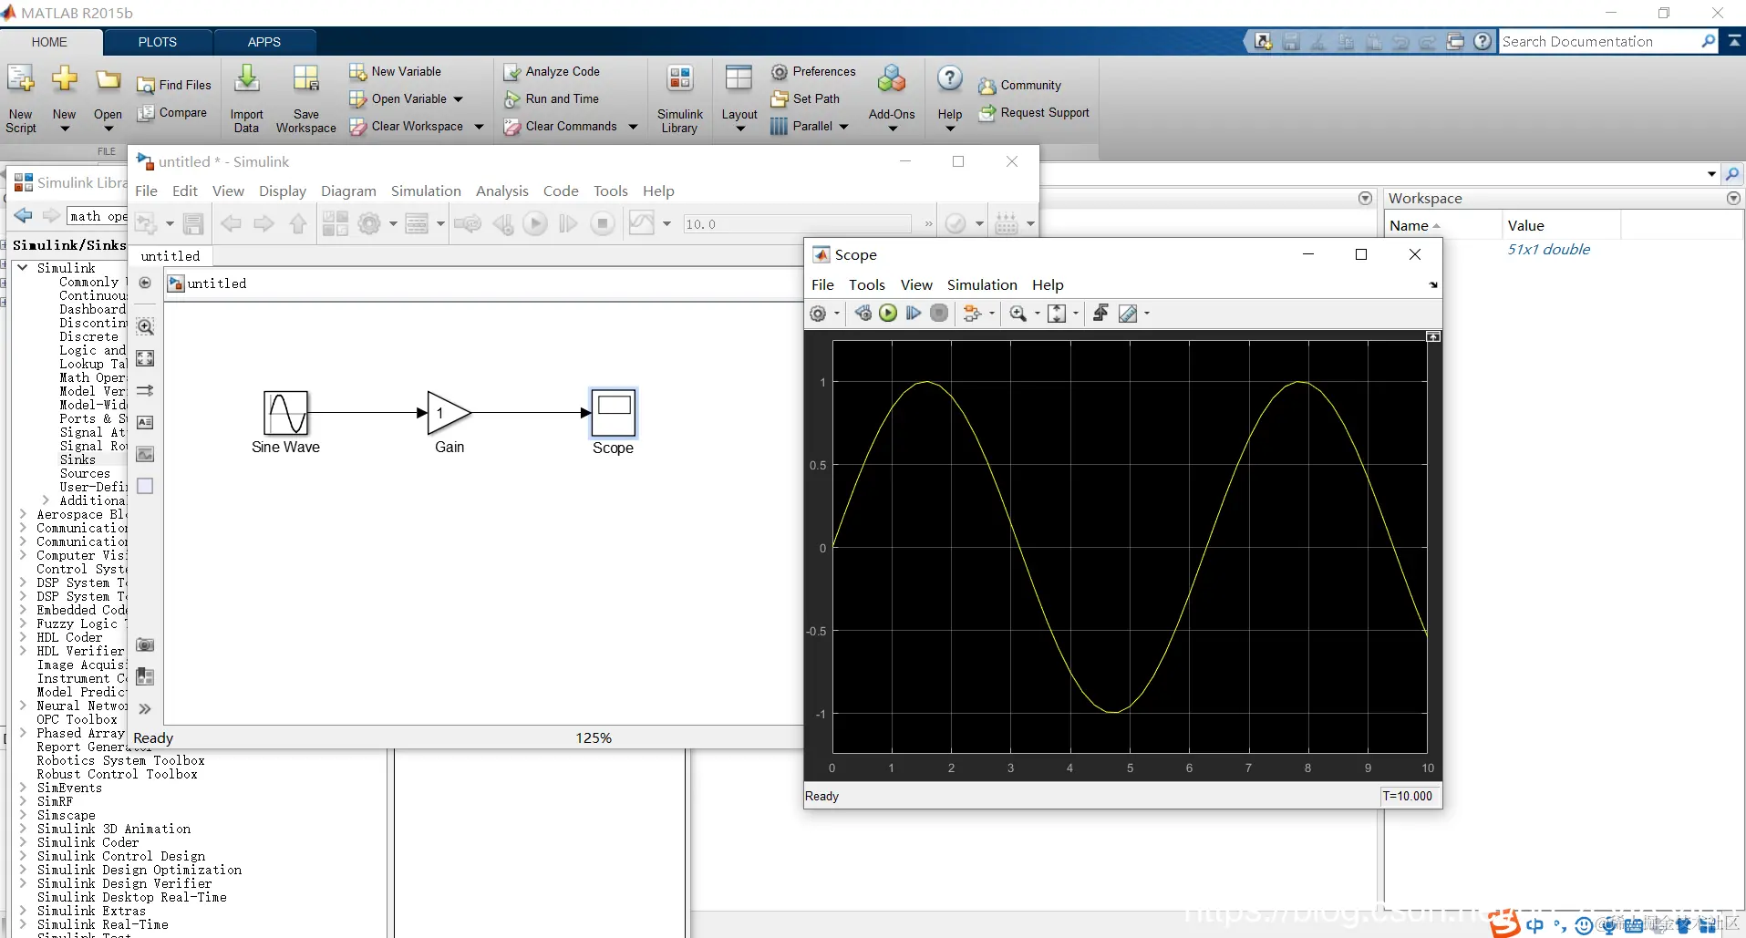This screenshot has height=938, width=1746.
Task: Click the Simulink stop time field
Action: (797, 224)
